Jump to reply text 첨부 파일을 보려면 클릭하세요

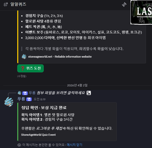coord(61,93)
